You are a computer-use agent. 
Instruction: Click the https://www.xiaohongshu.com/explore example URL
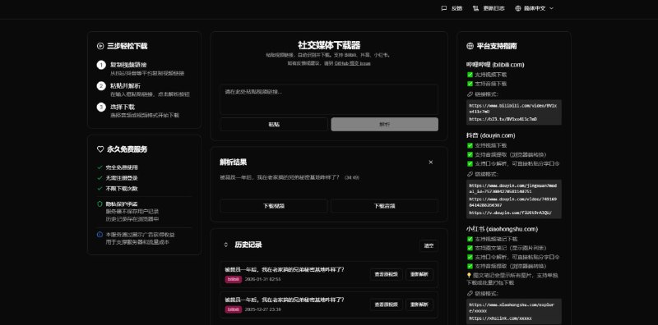(x=512, y=308)
